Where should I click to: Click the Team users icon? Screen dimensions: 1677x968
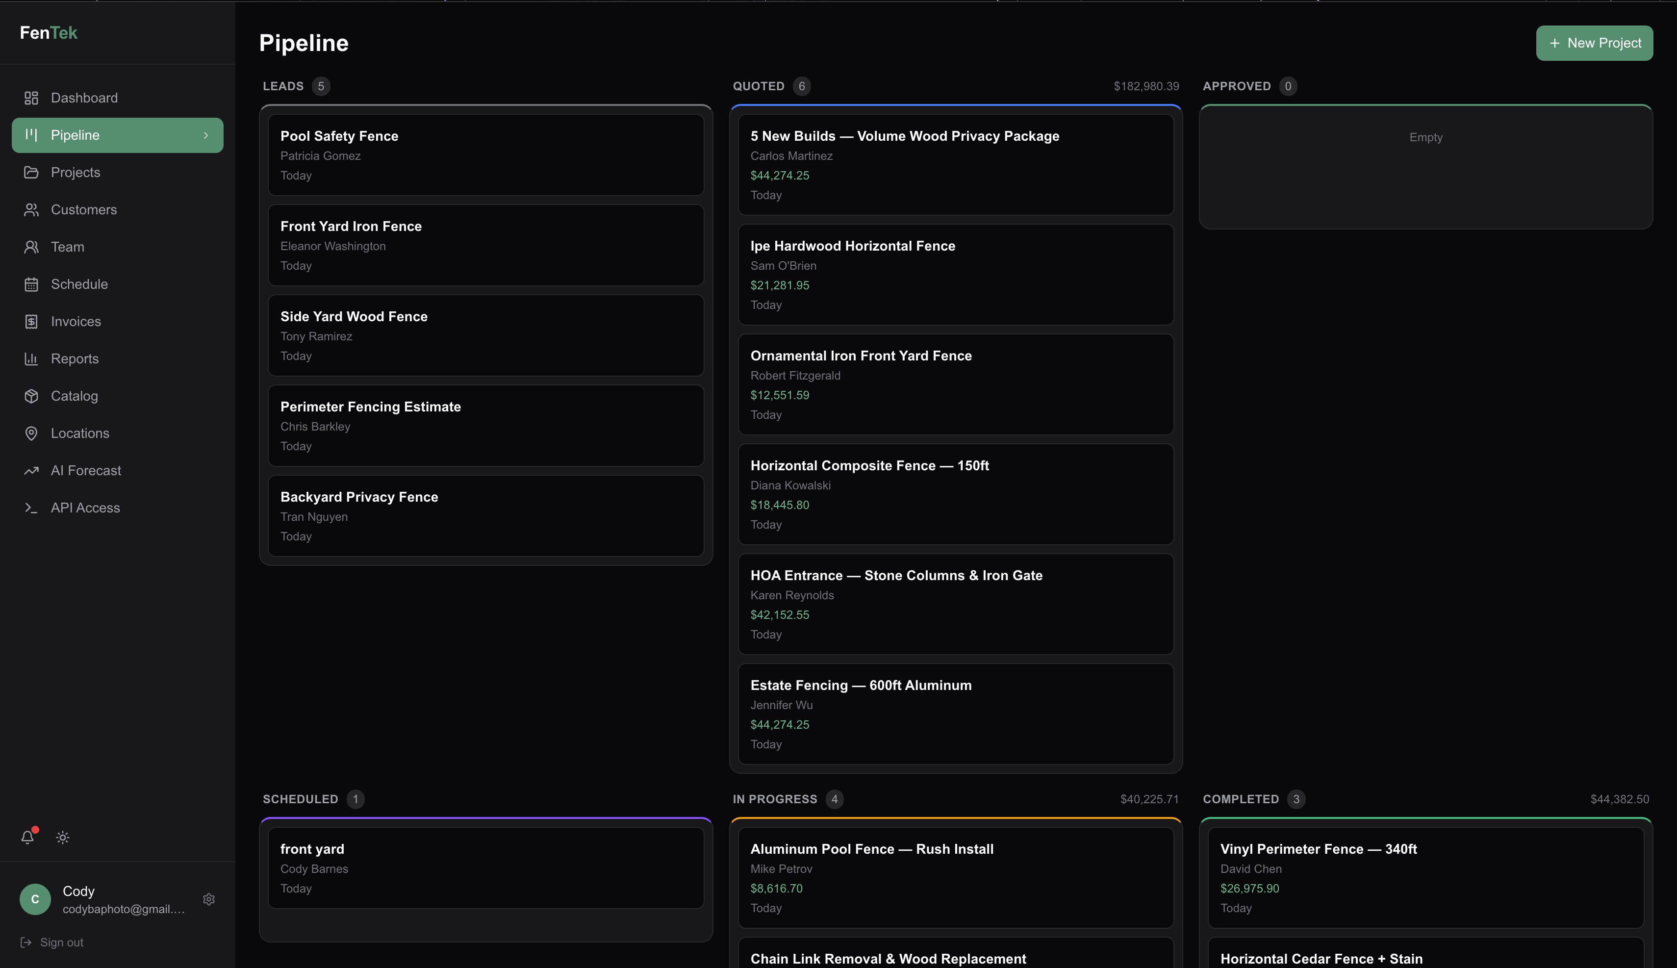click(31, 247)
